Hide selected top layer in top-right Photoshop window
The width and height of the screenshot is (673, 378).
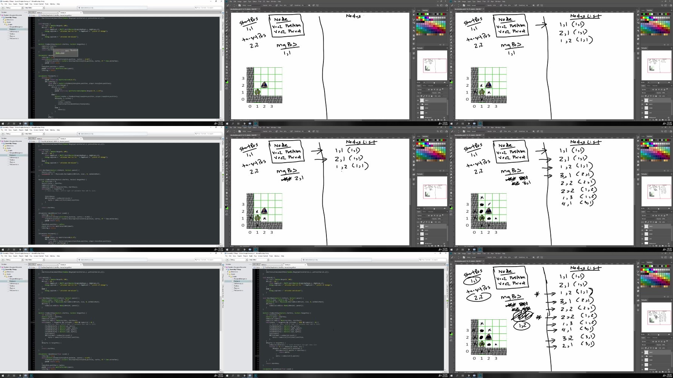coord(642,100)
